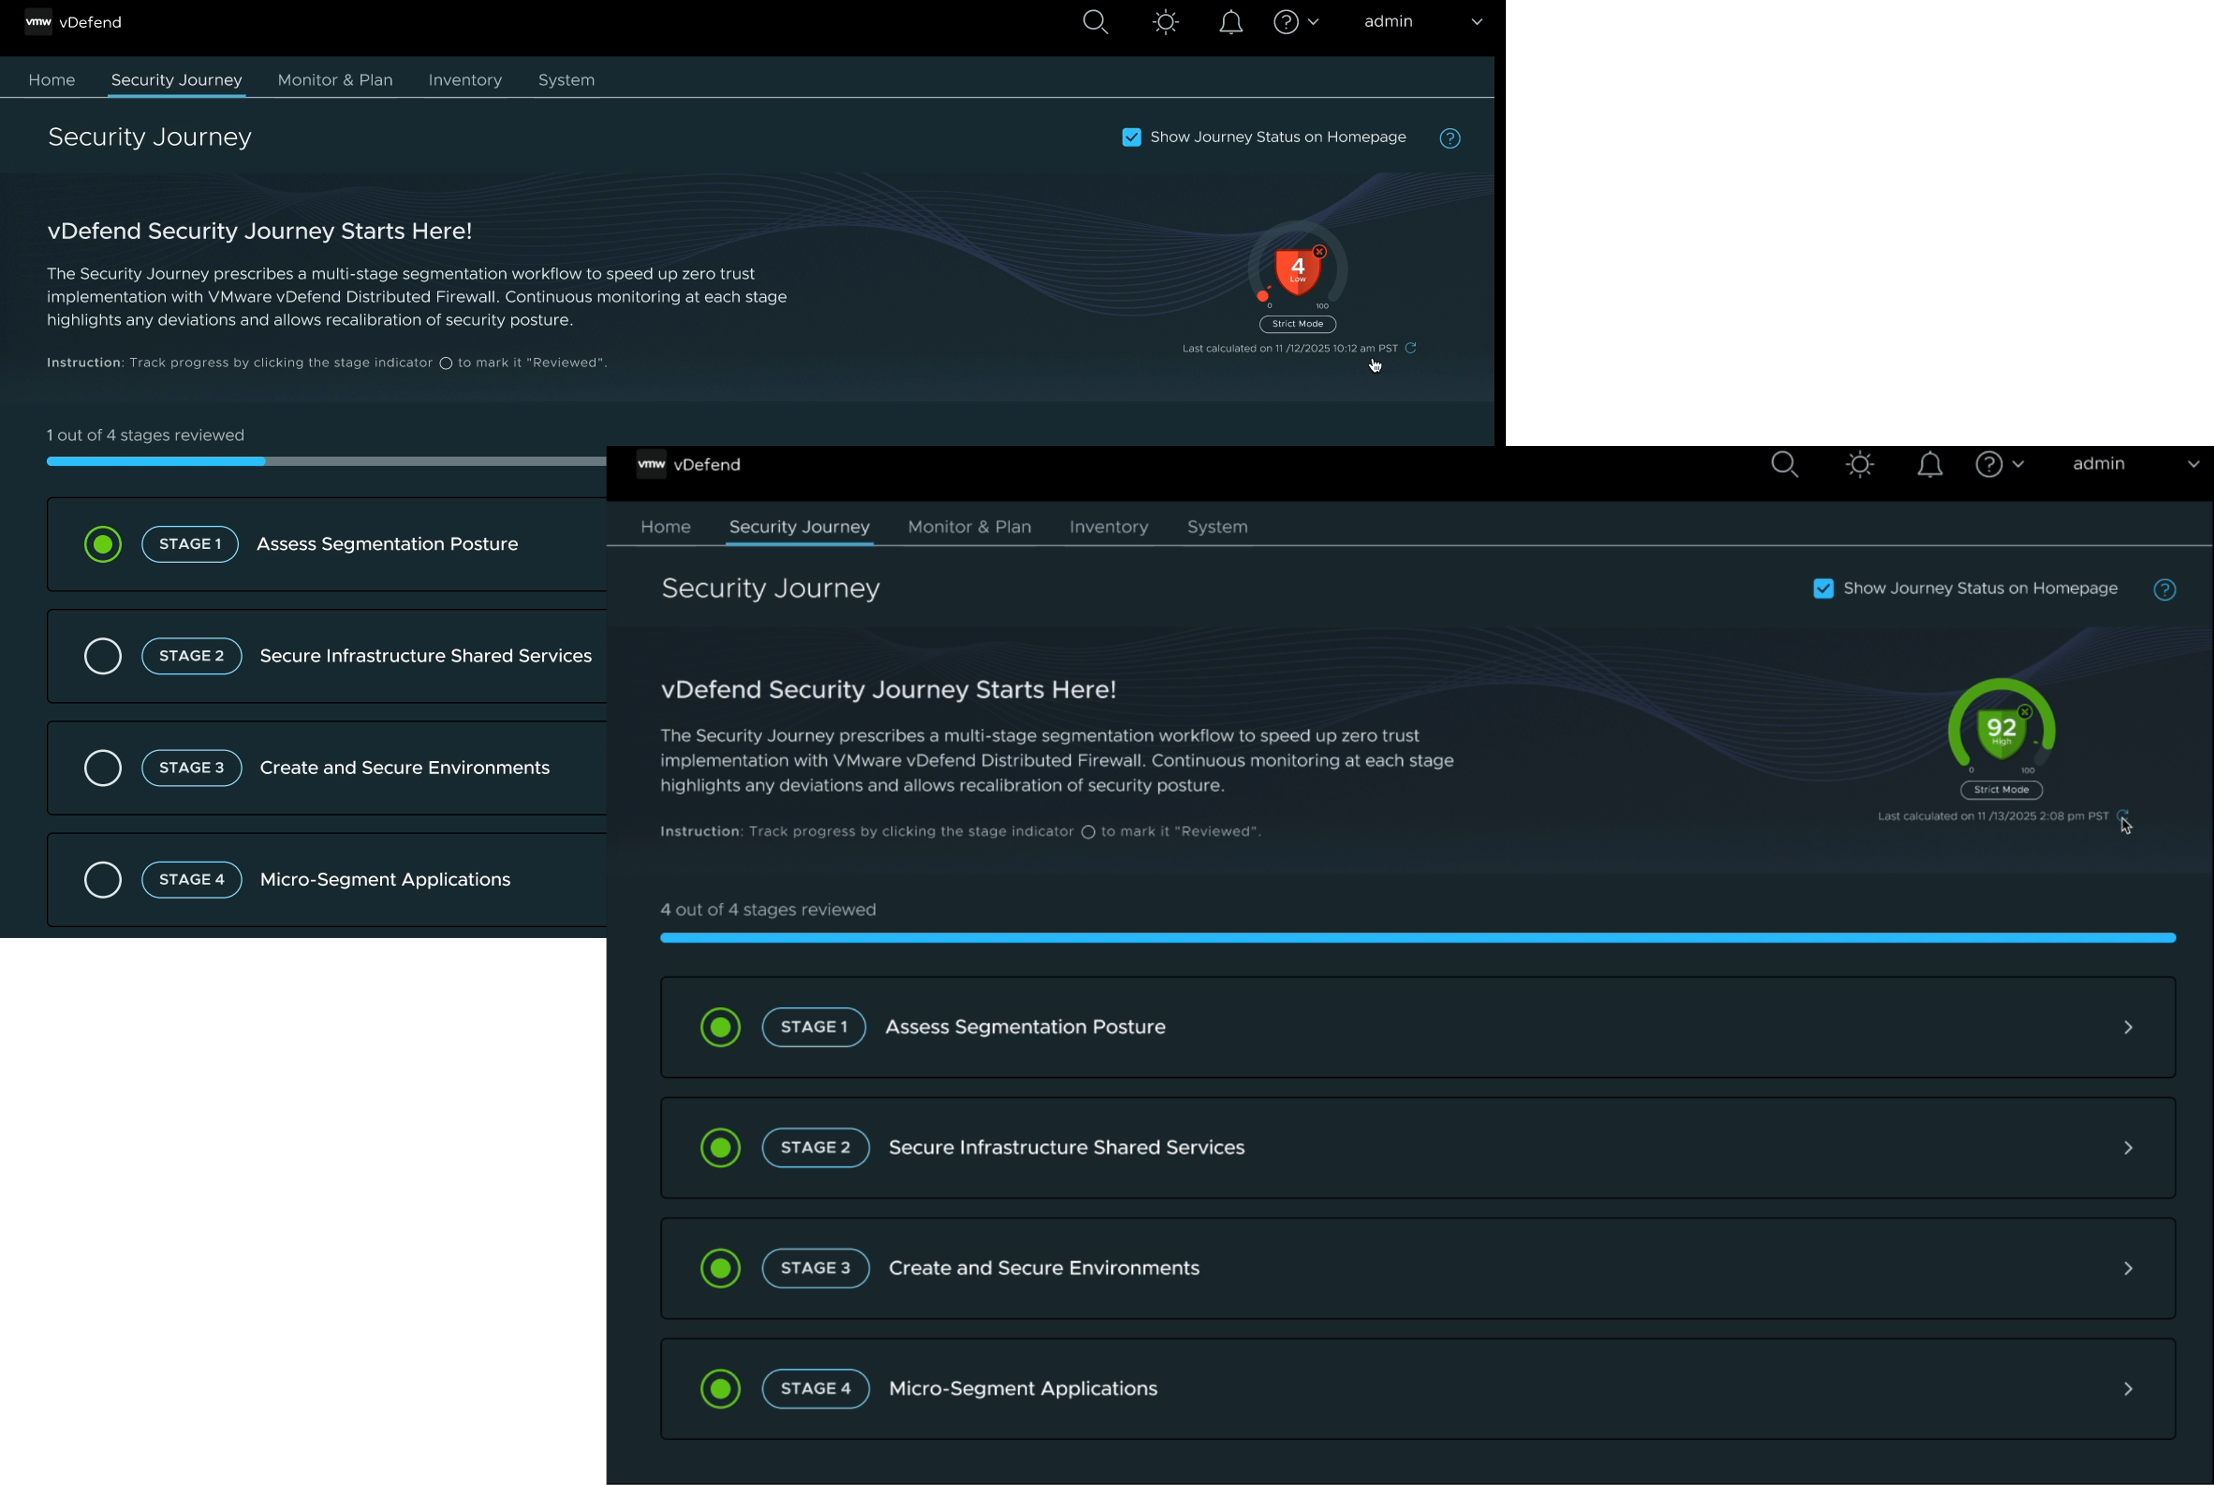Uncheck Show Journey Status in lower window
The width and height of the screenshot is (2214, 1485).
click(x=1823, y=588)
